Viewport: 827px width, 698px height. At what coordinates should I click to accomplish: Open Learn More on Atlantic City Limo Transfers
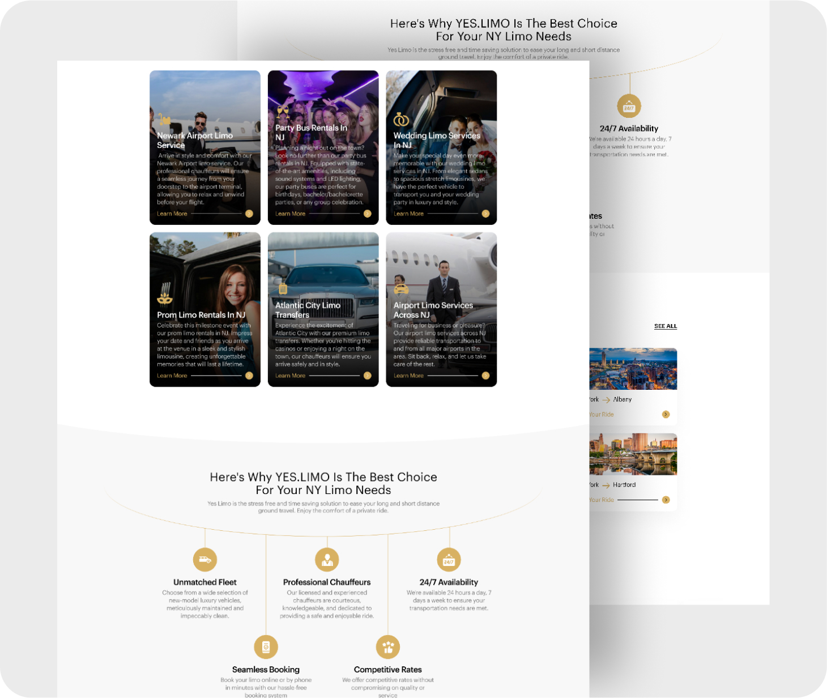point(290,376)
